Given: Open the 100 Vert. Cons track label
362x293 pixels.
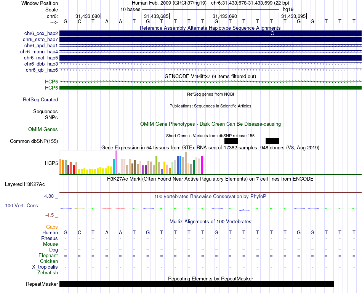Looking at the screenshot, I should pos(21,205).
